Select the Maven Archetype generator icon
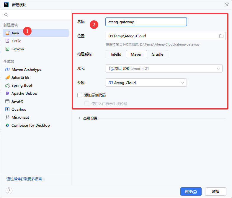 point(7,70)
